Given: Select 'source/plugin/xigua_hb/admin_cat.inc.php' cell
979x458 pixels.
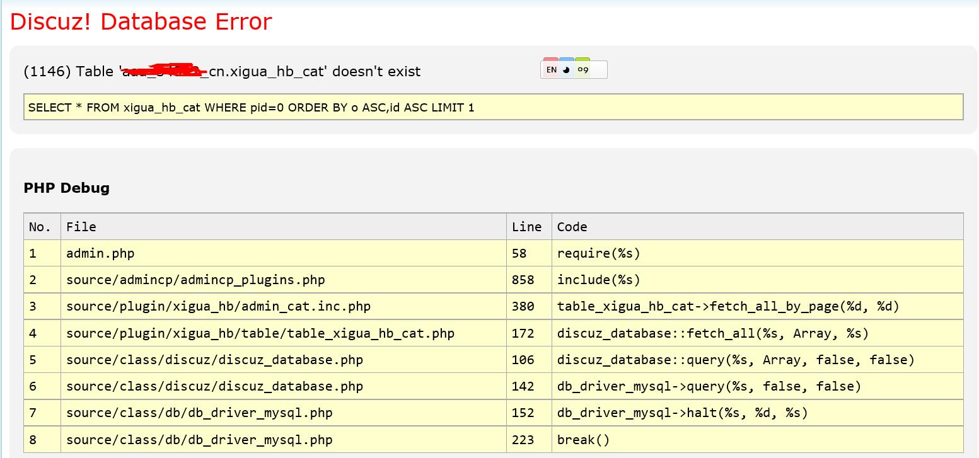Looking at the screenshot, I should [x=284, y=306].
